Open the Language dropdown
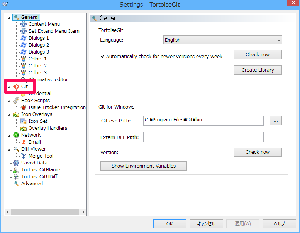The height and width of the screenshot is (233, 300). pos(223,40)
